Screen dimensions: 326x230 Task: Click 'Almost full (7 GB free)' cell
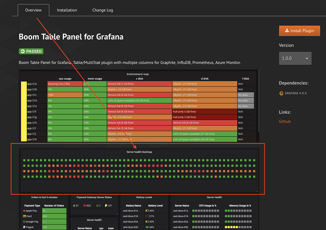coord(139,84)
